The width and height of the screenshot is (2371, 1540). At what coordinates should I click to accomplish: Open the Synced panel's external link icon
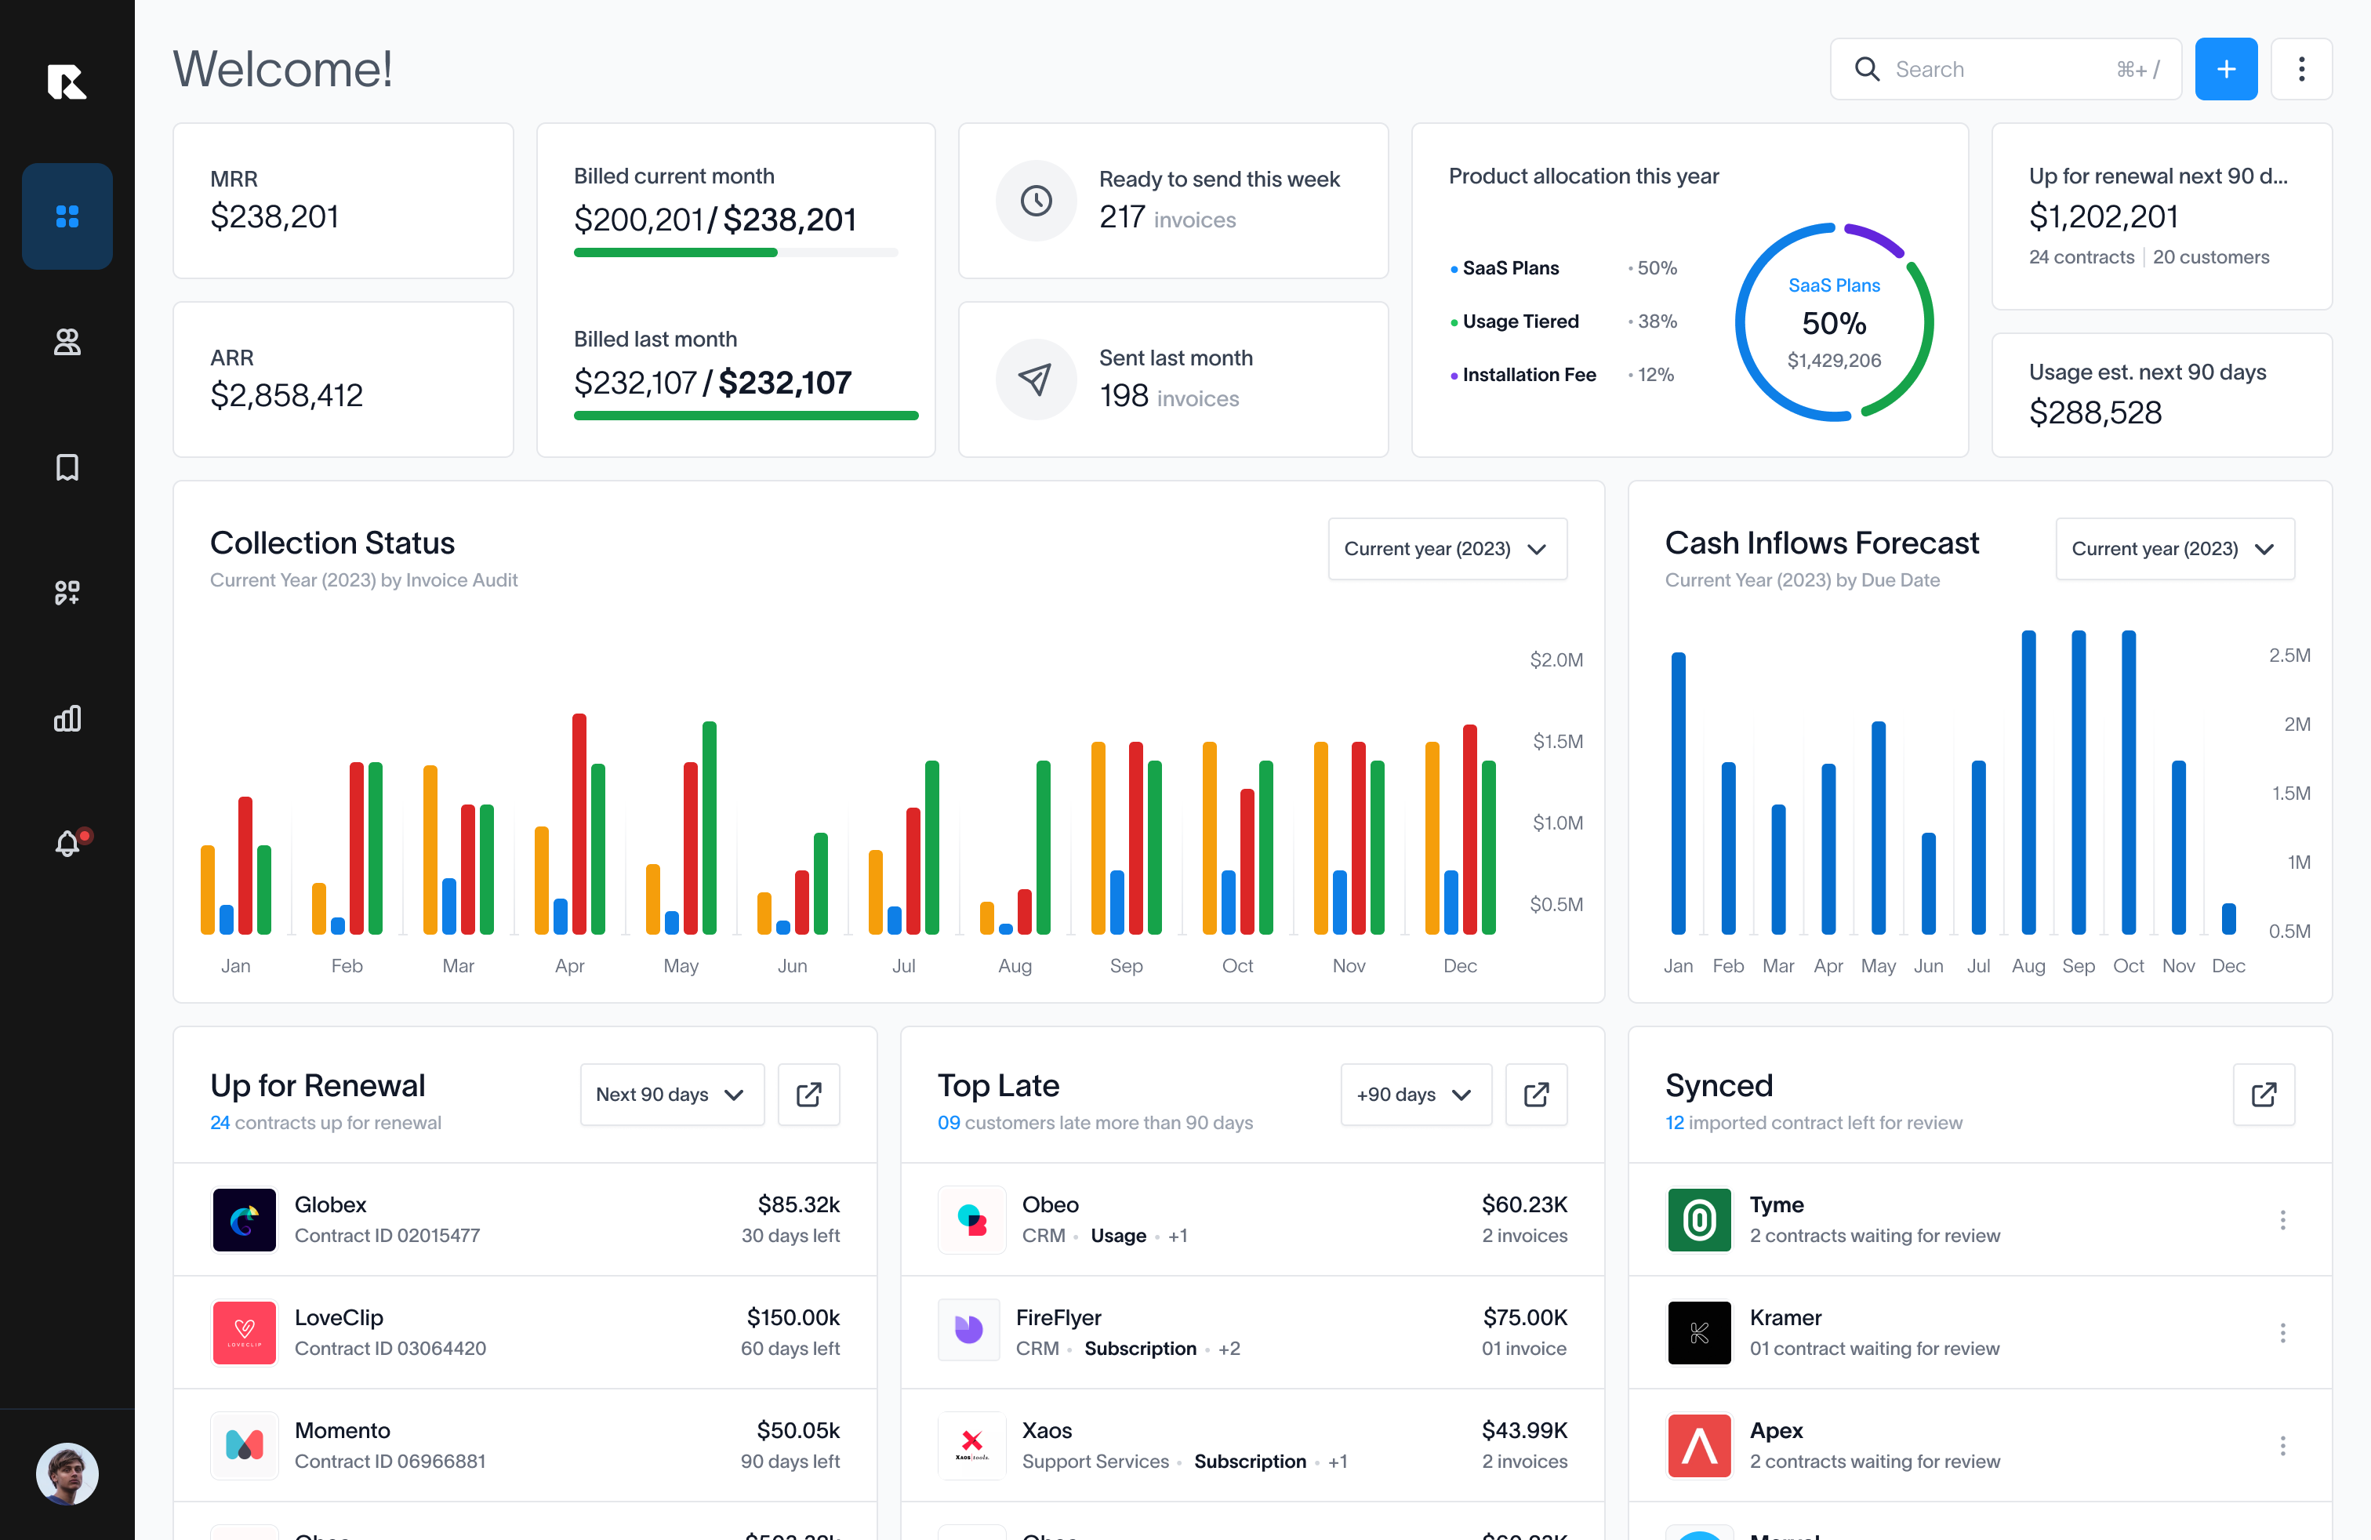pyautogui.click(x=2264, y=1094)
